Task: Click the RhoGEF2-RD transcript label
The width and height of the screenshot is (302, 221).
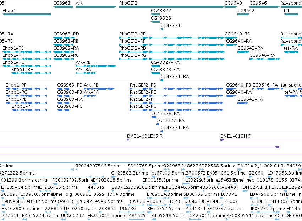Action: point(132,48)
